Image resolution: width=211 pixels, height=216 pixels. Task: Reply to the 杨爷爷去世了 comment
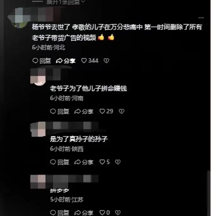41,61
